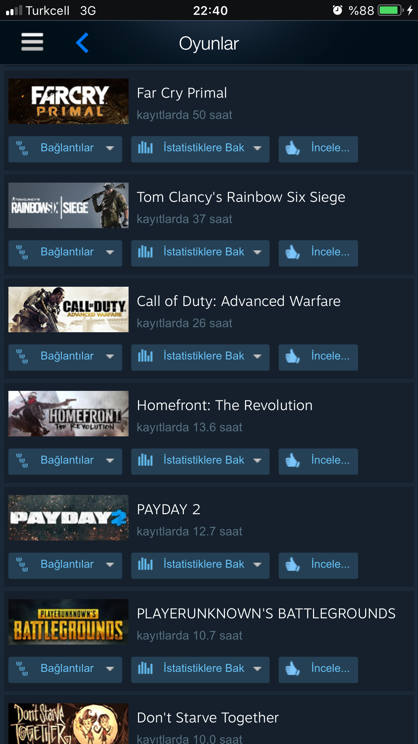Viewport: 418px width, 744px height.
Task: Open the hamburger menu icon
Action: click(32, 42)
